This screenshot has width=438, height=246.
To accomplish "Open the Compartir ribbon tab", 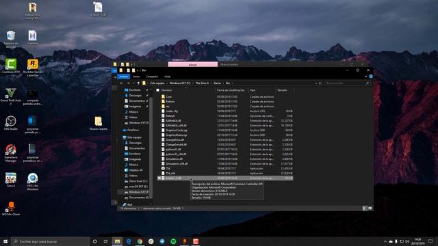I will point(152,77).
